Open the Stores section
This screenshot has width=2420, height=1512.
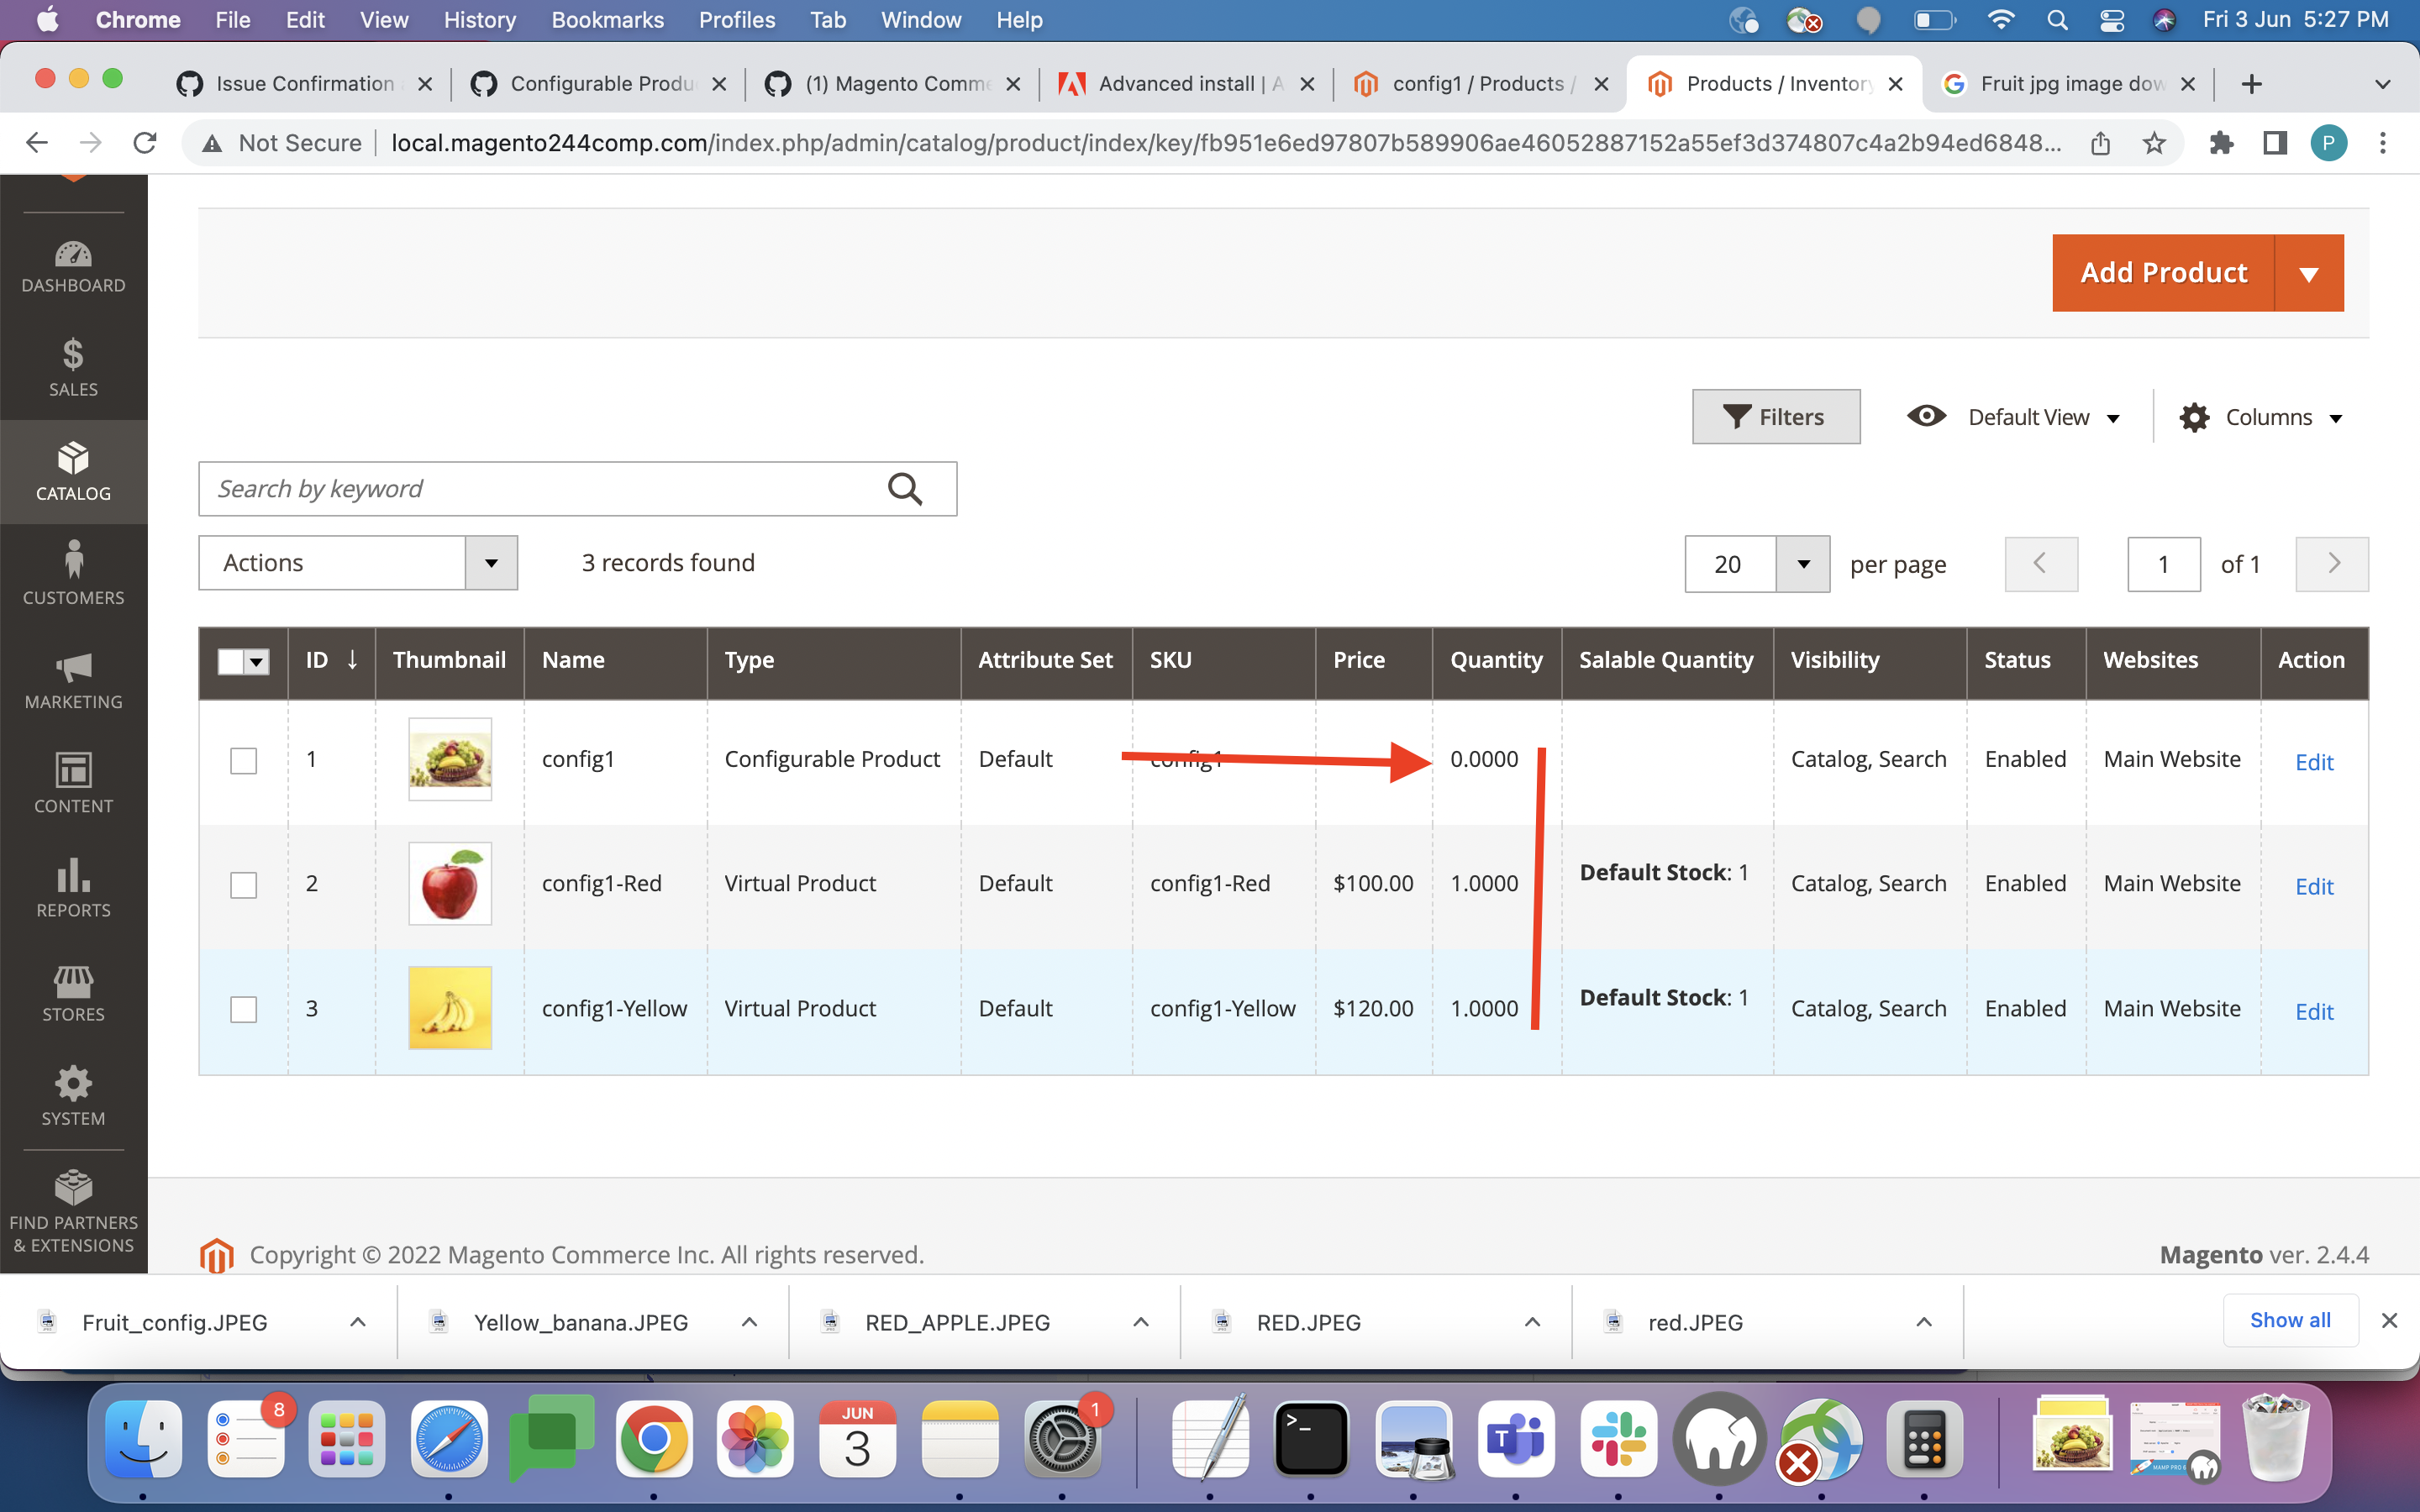[x=74, y=992]
